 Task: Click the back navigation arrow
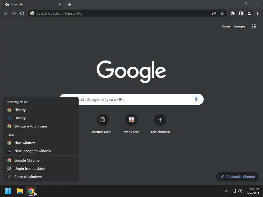[x=6, y=13]
